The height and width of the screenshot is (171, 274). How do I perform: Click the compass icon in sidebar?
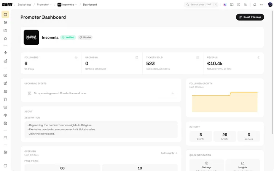click(5, 22)
